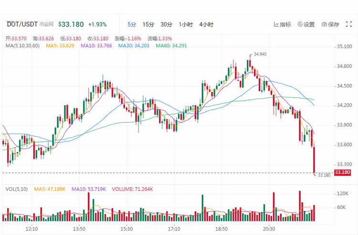
Task: Select the 5分 timeframe tab
Action: click(132, 25)
